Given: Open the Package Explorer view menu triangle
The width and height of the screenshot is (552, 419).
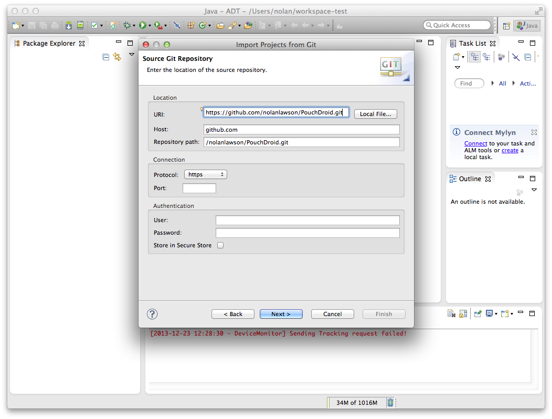Looking at the screenshot, I should (132, 54).
